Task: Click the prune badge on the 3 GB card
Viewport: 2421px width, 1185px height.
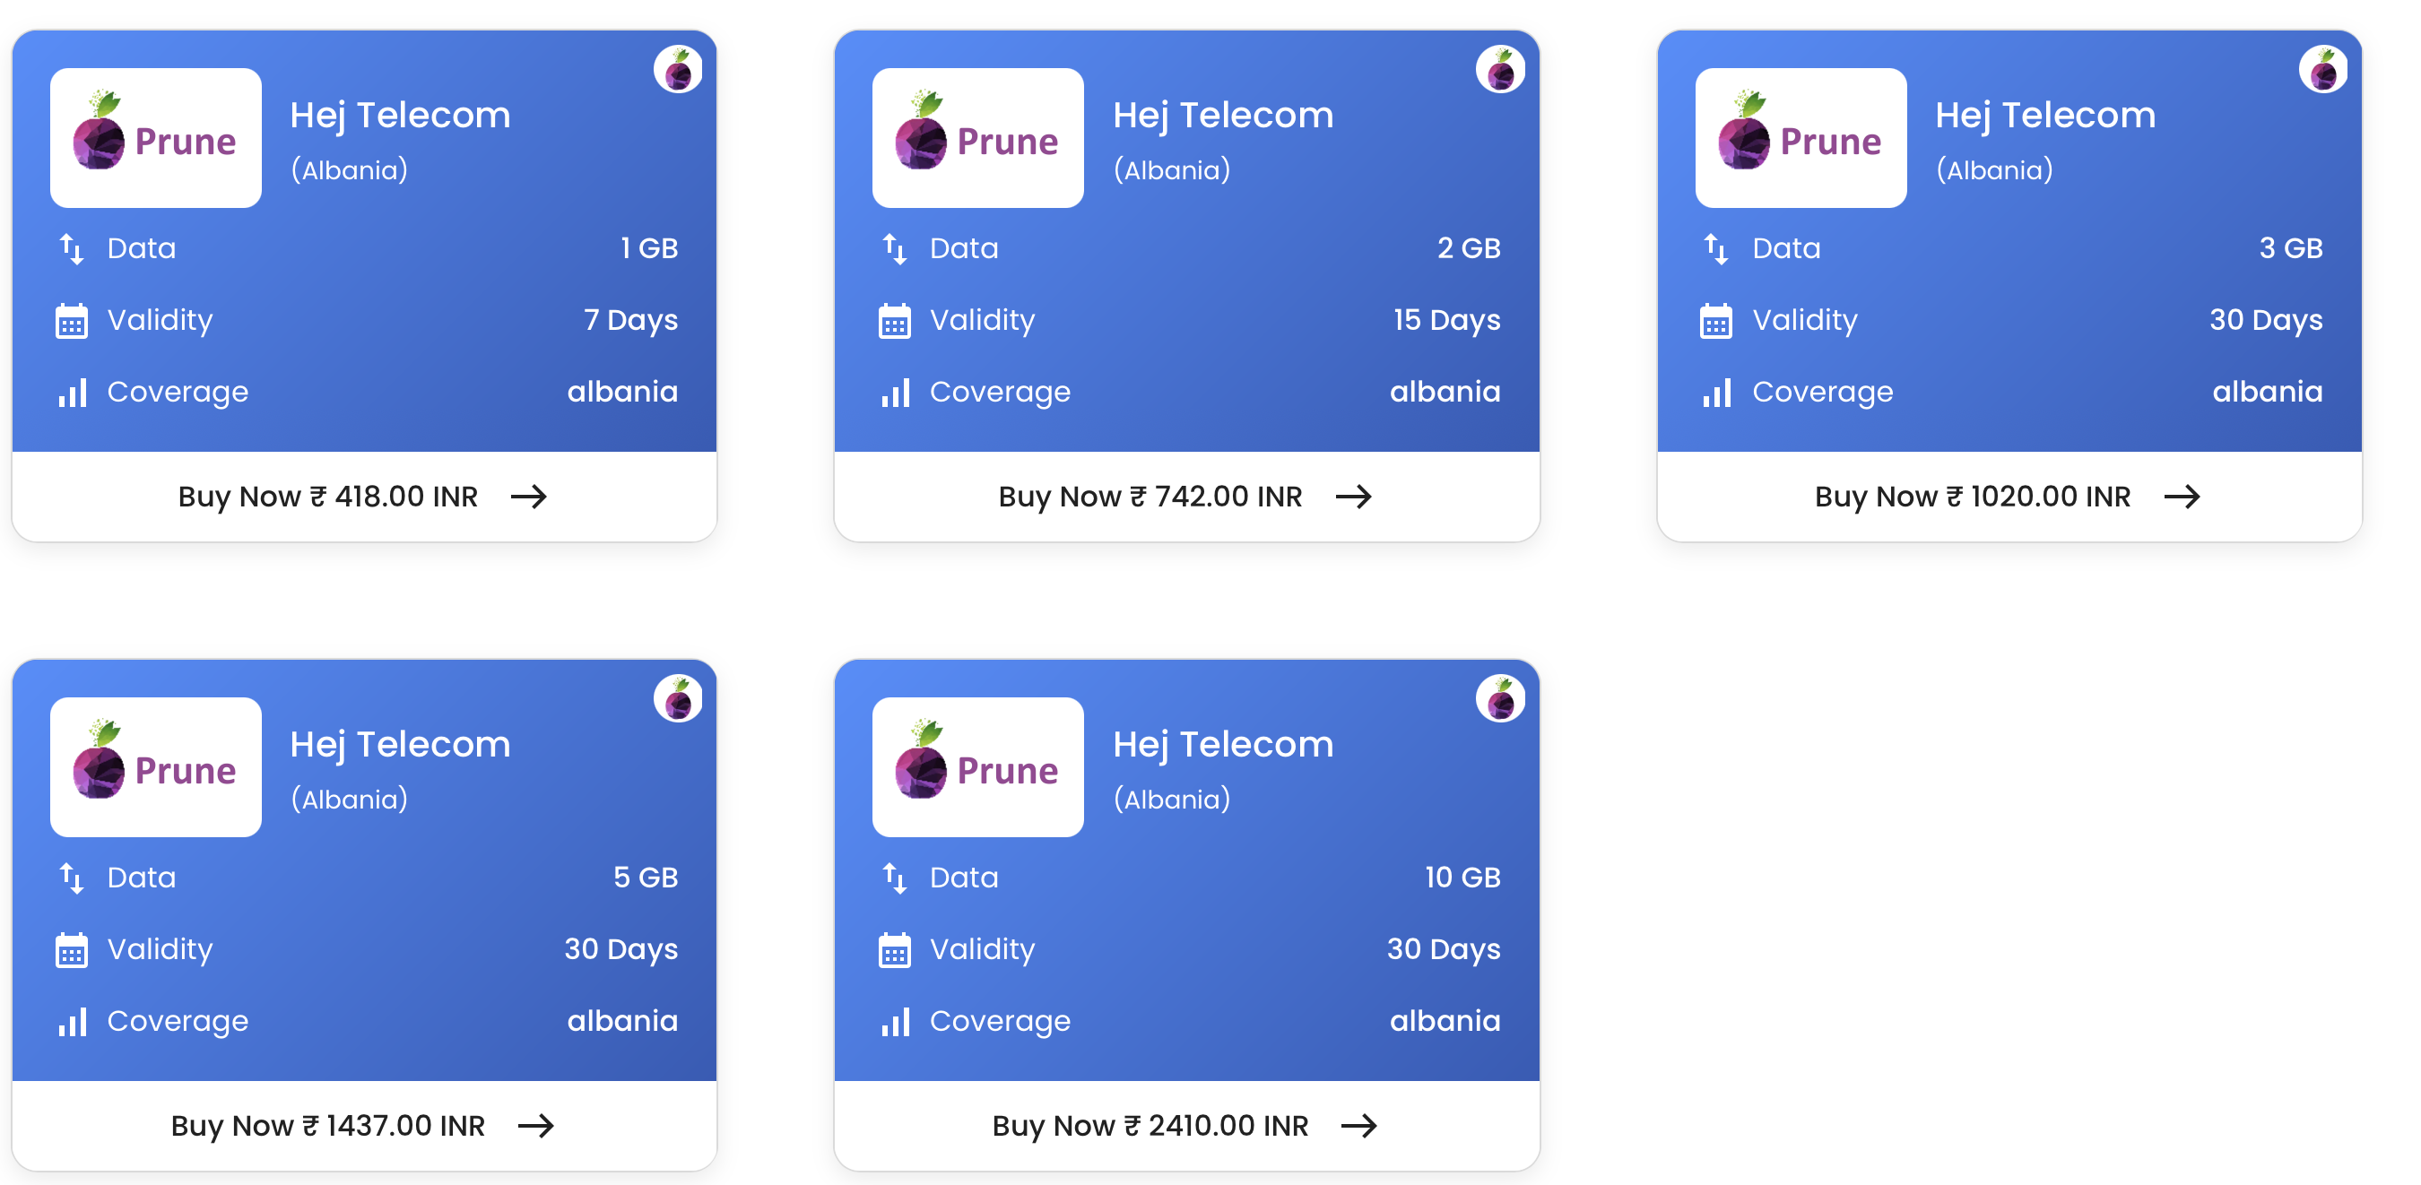Action: pyautogui.click(x=2323, y=70)
